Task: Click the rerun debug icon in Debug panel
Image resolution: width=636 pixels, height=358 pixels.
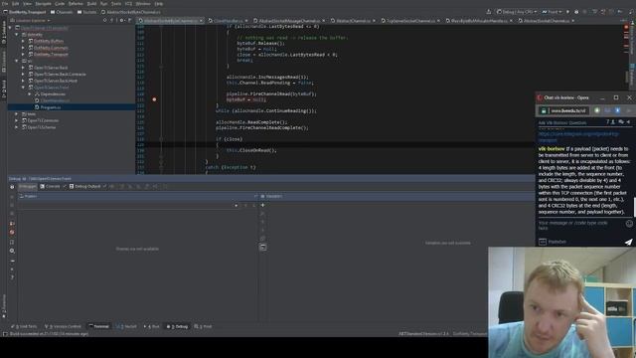Action: tap(12, 187)
